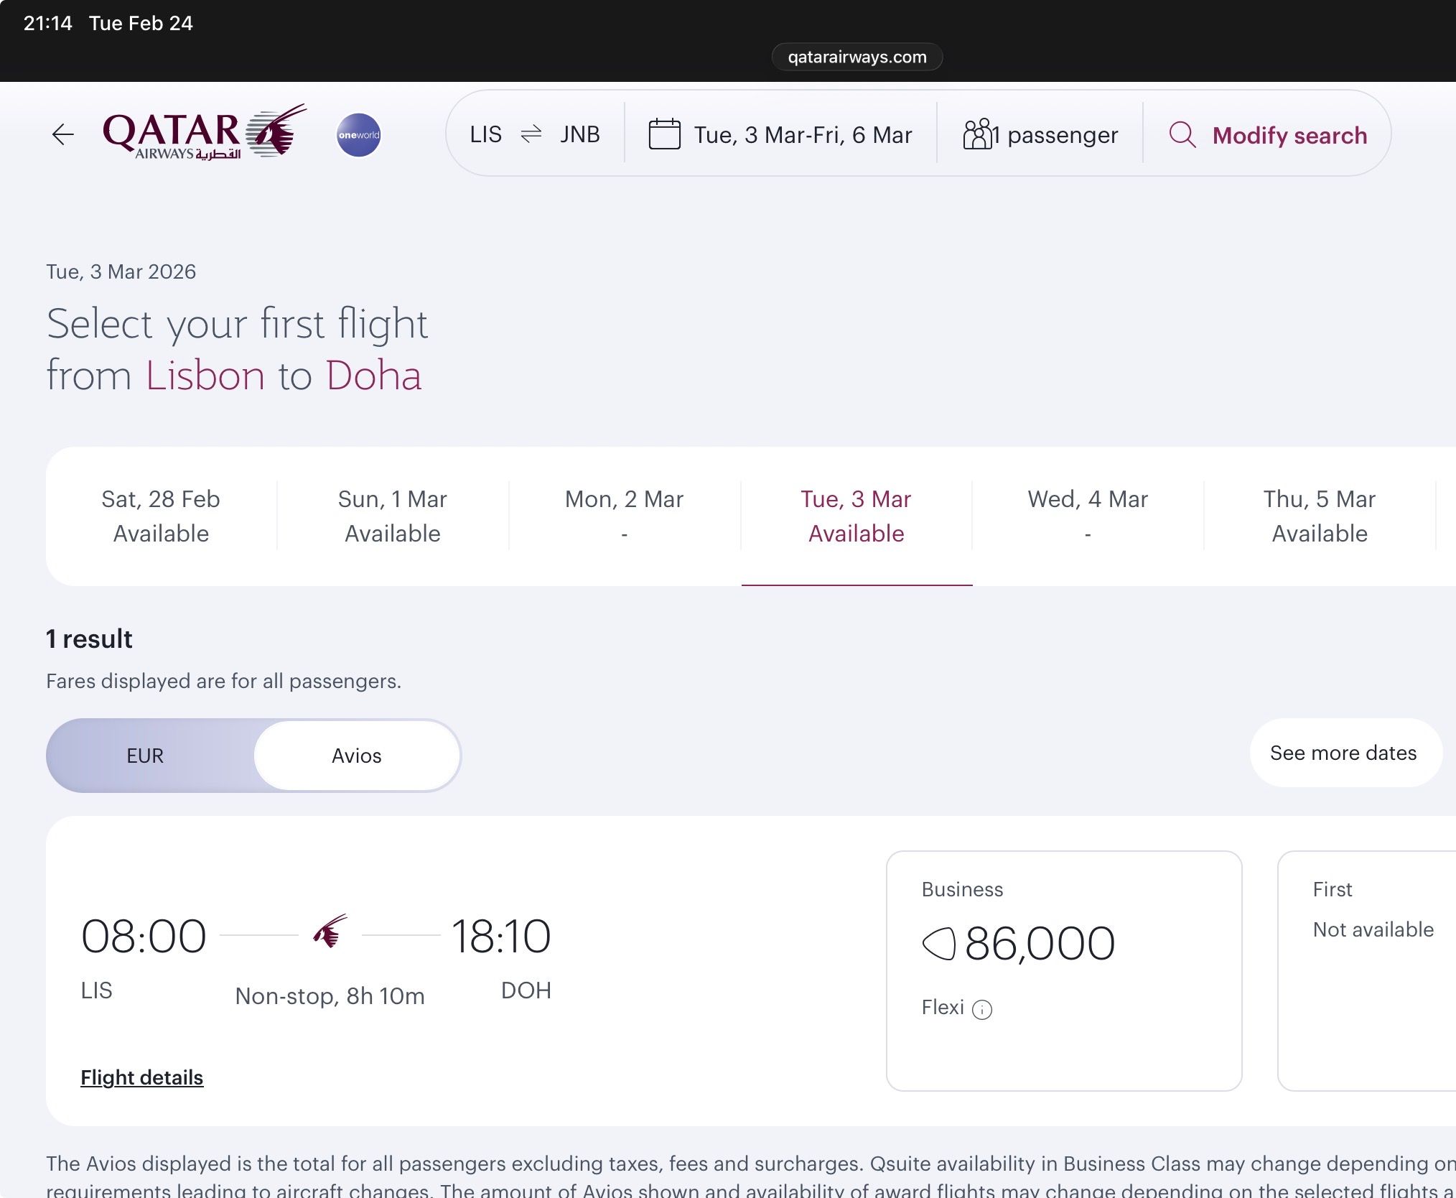Click the qatarairways.com address bar
The height and width of the screenshot is (1198, 1456).
pos(857,57)
